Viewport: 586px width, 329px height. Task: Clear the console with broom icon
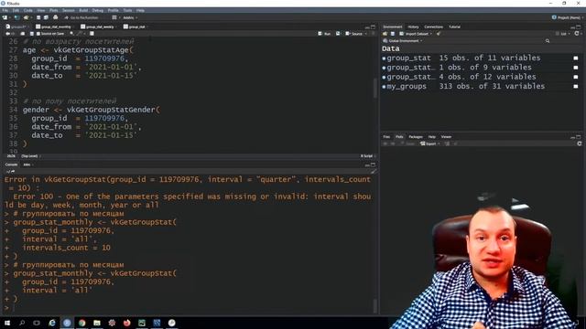(373, 172)
